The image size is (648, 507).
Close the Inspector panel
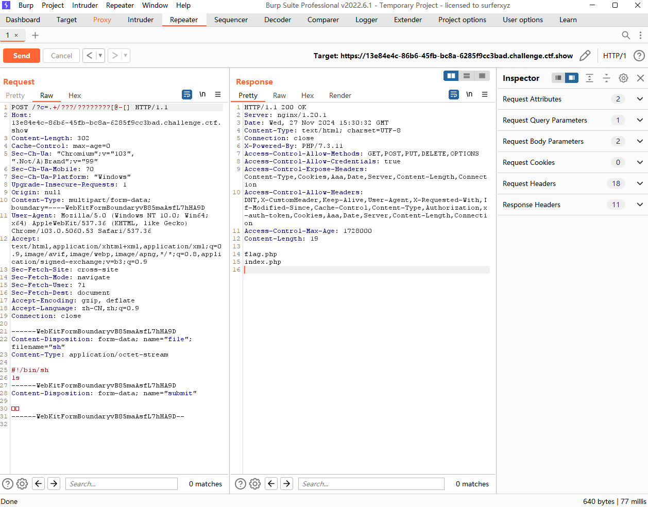(x=640, y=78)
